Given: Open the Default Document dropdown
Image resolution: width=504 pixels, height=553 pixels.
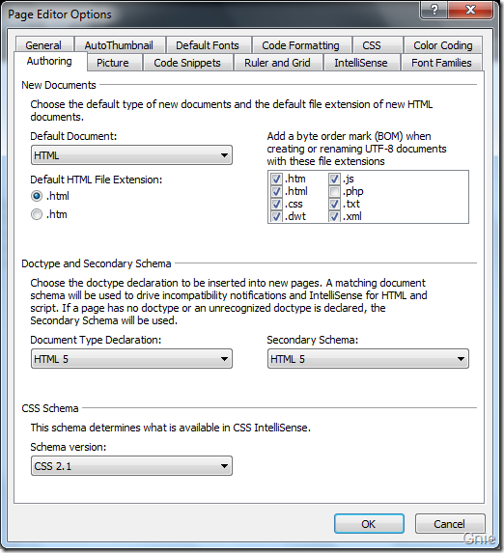Looking at the screenshot, I should [x=131, y=154].
